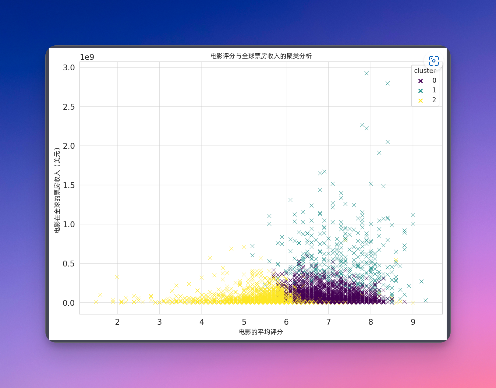Viewport: 496px width, 388px height.
Task: Select the "cluster" legend title
Action: pos(424,71)
